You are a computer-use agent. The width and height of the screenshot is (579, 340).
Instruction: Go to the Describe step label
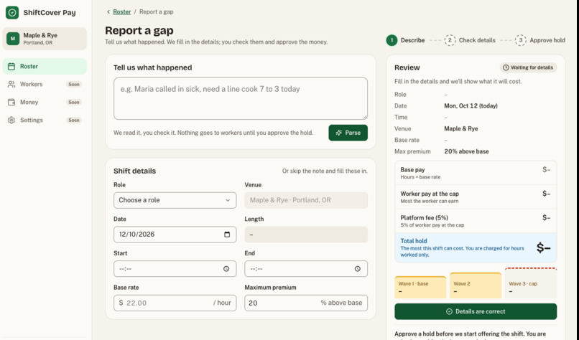tap(413, 40)
